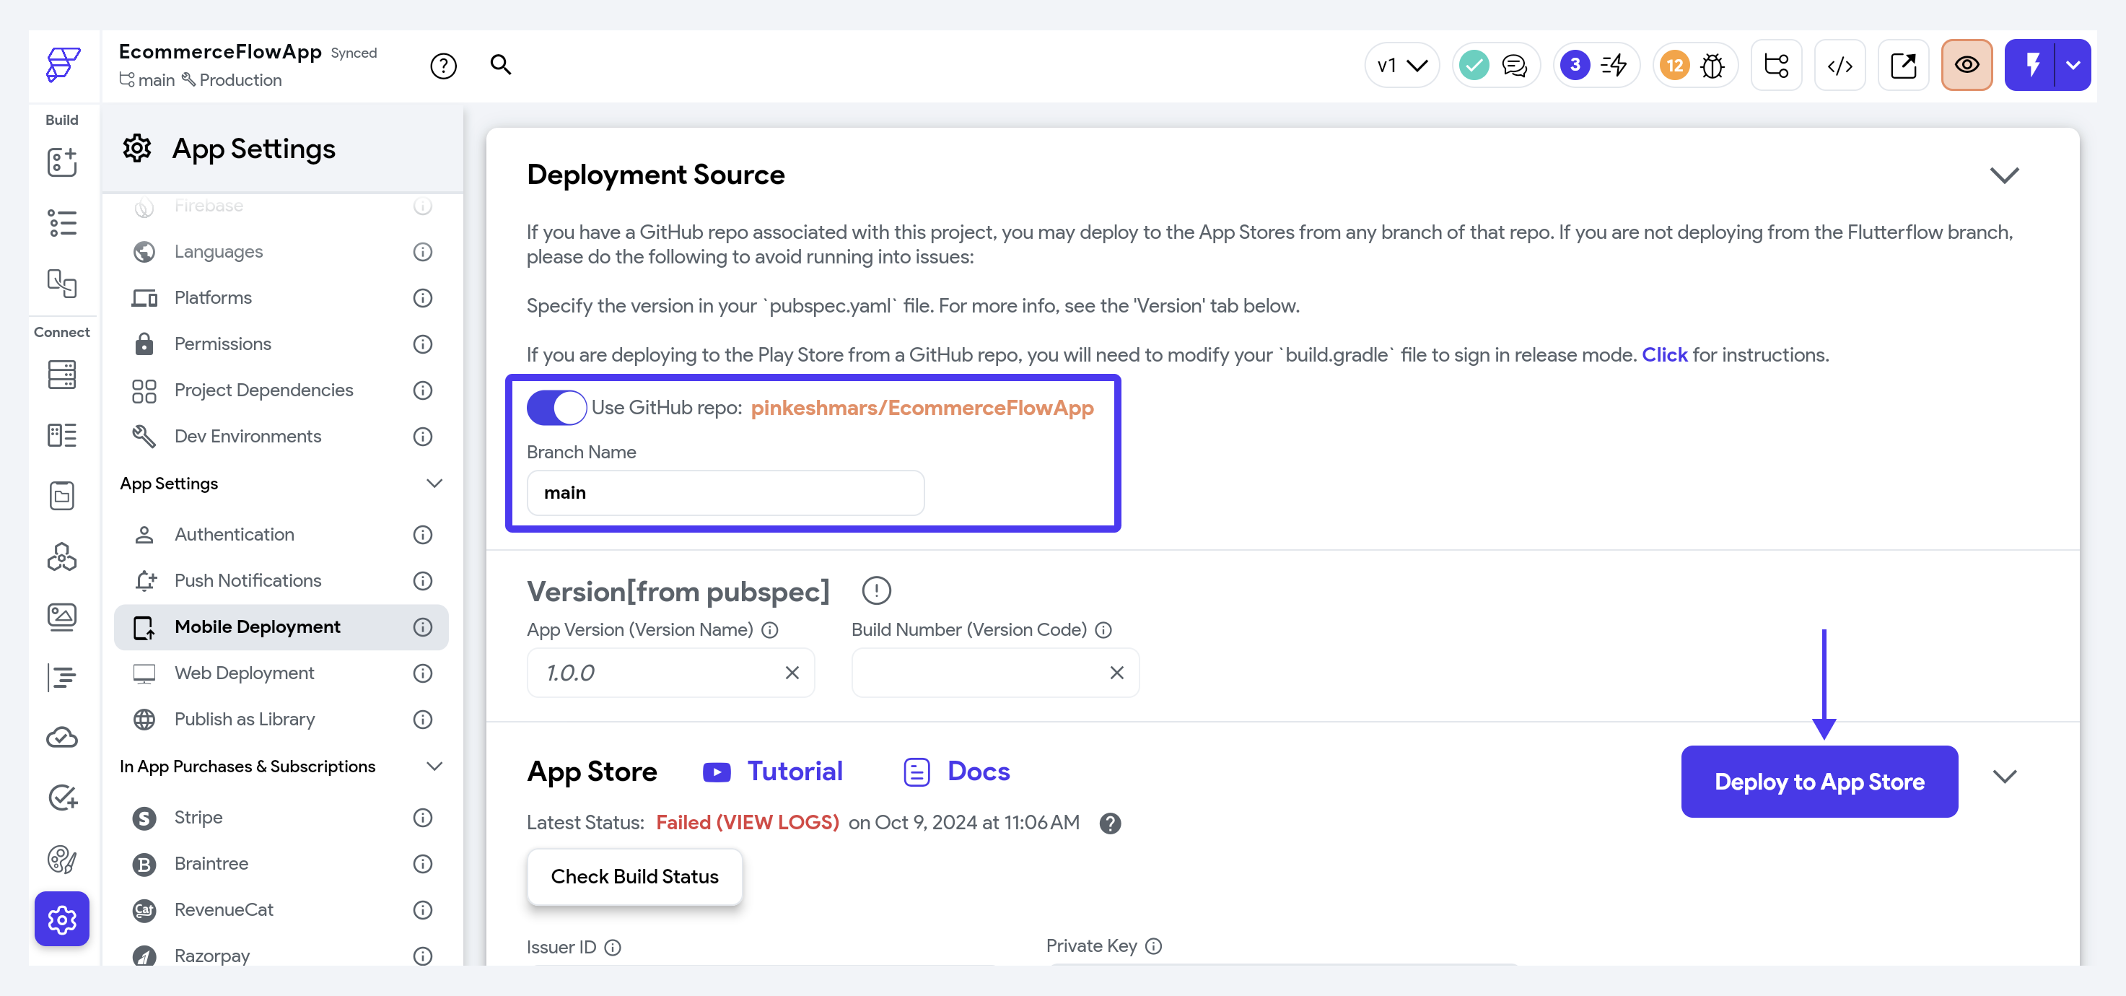The width and height of the screenshot is (2126, 996).
Task: Open Push Notifications settings
Action: click(281, 581)
